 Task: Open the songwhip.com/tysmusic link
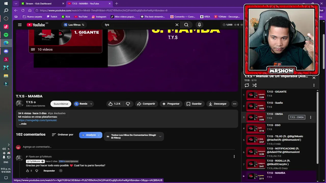point(37,120)
